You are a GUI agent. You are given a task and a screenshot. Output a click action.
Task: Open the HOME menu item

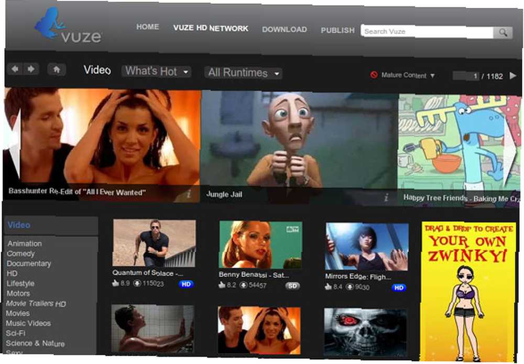tap(147, 27)
